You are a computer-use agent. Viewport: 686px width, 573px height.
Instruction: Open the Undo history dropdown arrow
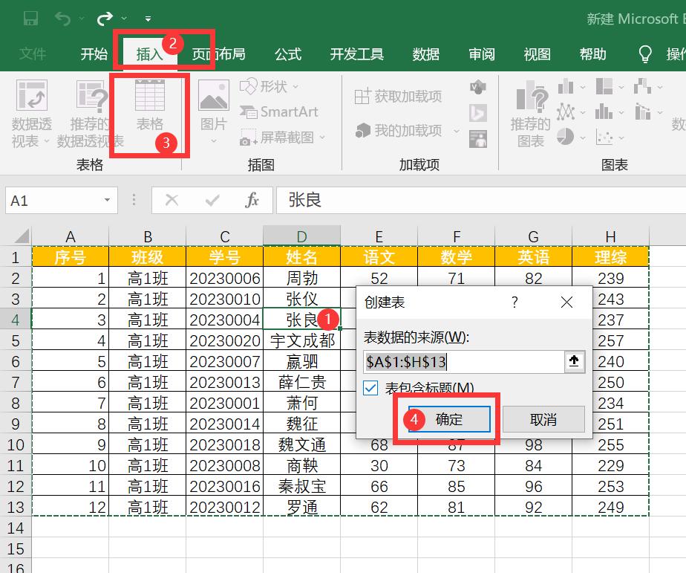tap(82, 19)
